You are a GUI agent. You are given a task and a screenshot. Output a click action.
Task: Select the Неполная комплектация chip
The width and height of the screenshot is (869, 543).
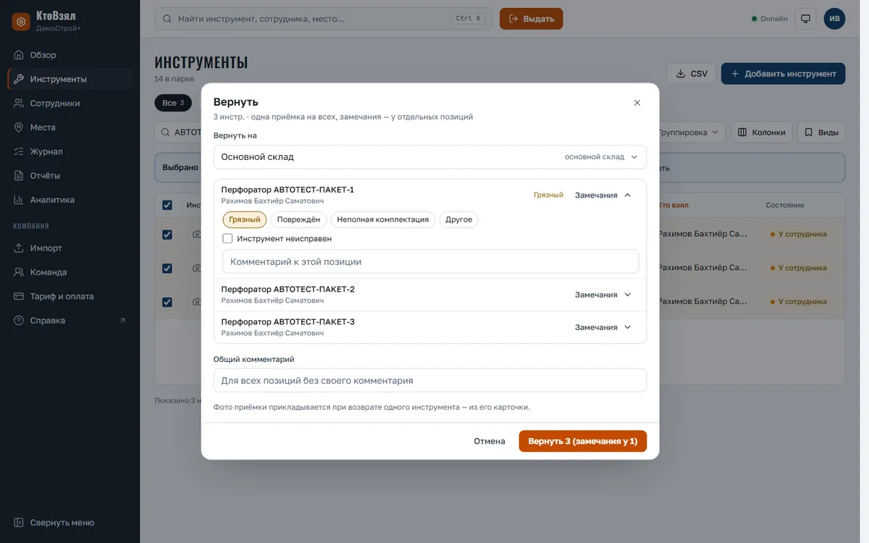click(x=383, y=219)
